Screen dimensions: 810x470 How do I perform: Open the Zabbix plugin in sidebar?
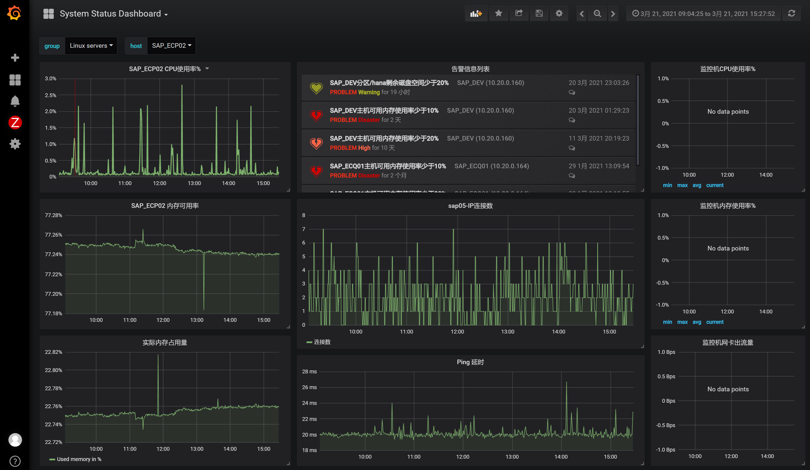15,123
